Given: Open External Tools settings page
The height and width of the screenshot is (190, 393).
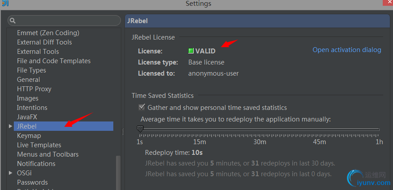Looking at the screenshot, I should pyautogui.click(x=38, y=52).
